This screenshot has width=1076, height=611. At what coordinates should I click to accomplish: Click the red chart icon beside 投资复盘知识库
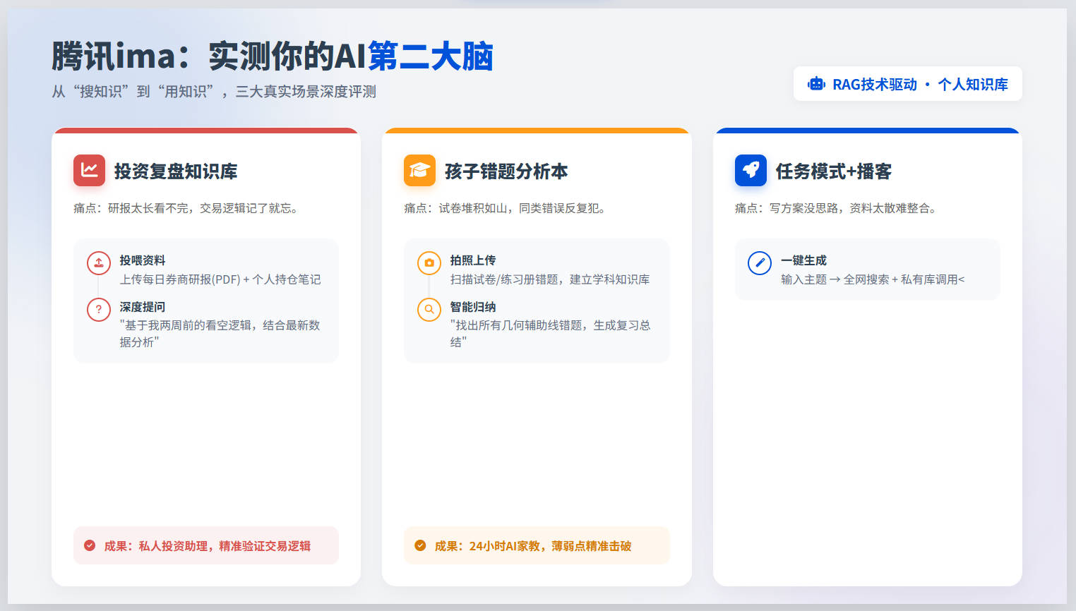click(x=89, y=170)
